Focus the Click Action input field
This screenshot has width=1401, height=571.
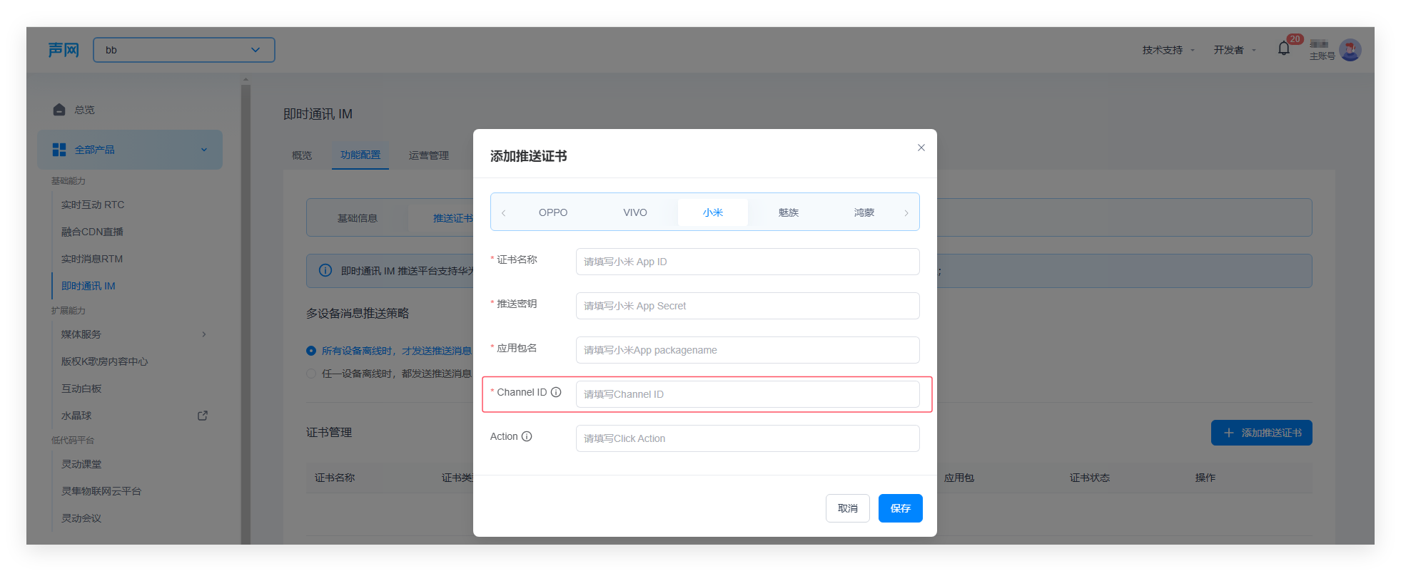(x=748, y=438)
